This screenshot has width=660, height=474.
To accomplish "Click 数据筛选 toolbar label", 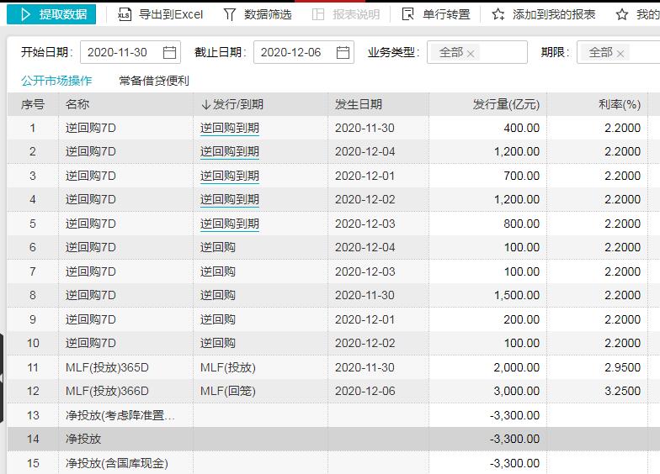I will (268, 15).
